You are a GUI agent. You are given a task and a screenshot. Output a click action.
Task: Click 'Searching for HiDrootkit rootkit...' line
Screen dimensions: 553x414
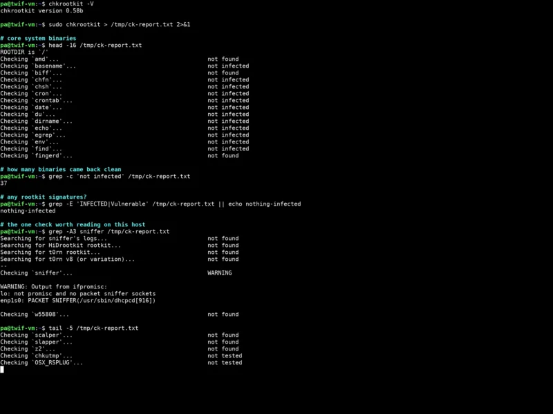click(61, 246)
